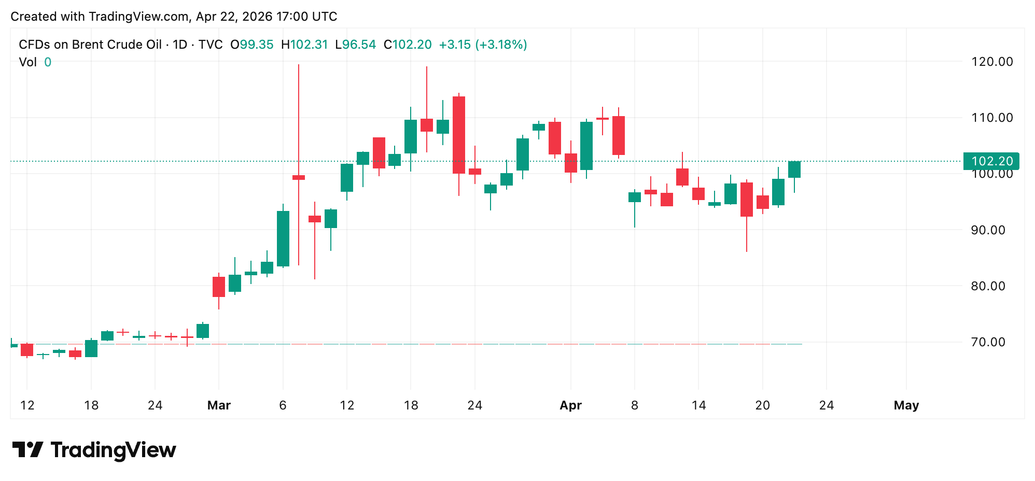Viewport: 1035px width, 481px height.
Task: Click the high value H102.31 in legend
Action: coord(304,45)
